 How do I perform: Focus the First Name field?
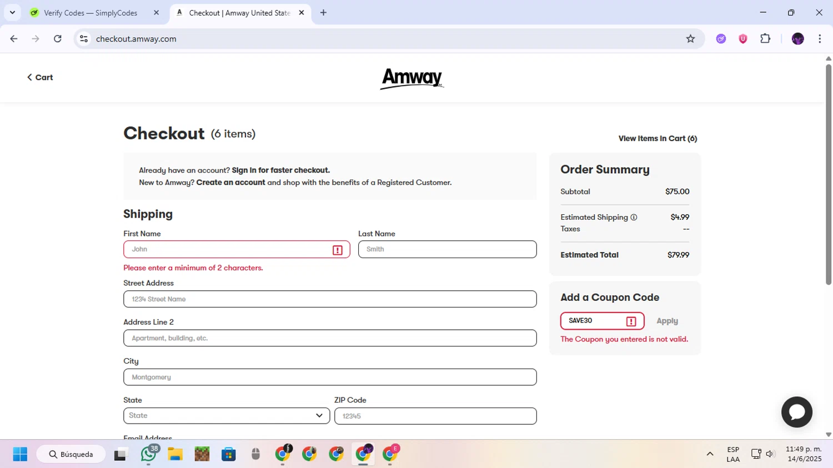click(x=237, y=249)
